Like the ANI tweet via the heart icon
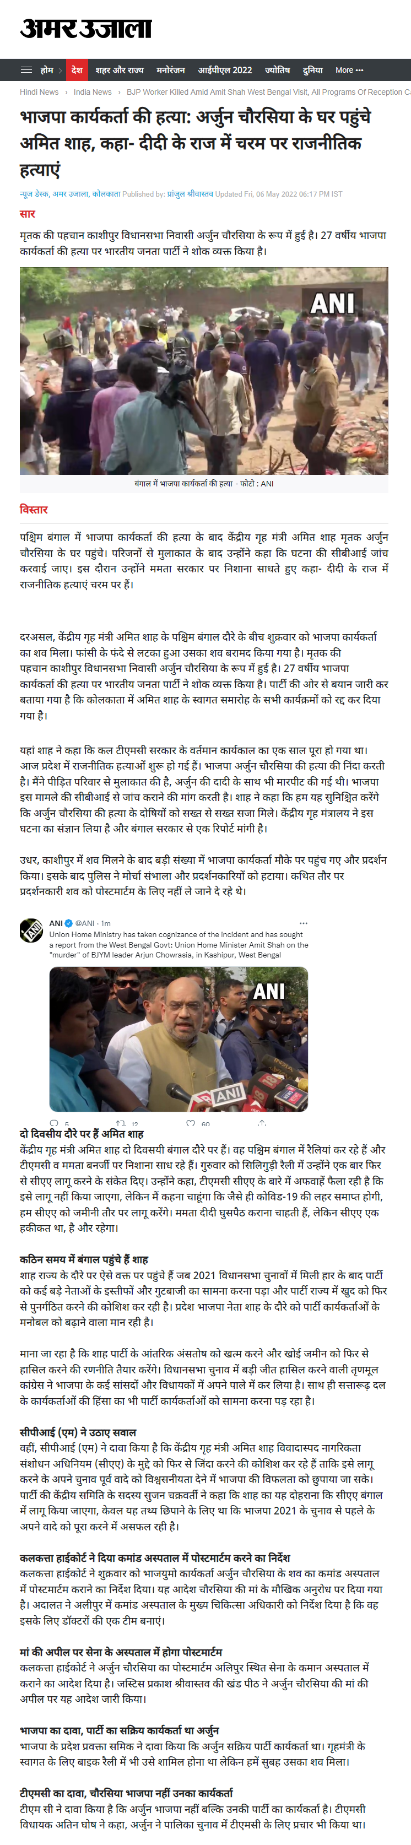The height and width of the screenshot is (1845, 411). coord(191,1123)
